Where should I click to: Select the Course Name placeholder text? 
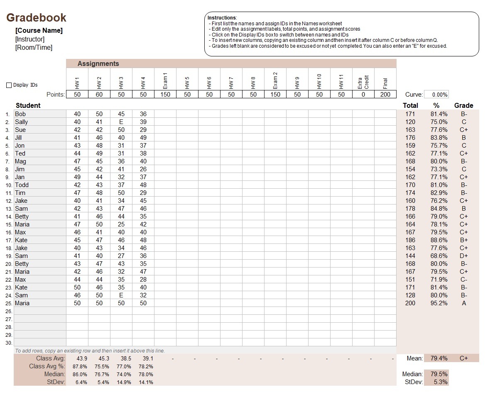pos(39,31)
